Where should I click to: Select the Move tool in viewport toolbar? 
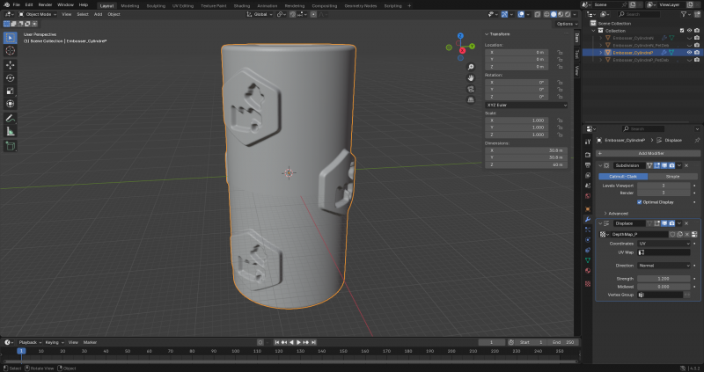11,64
